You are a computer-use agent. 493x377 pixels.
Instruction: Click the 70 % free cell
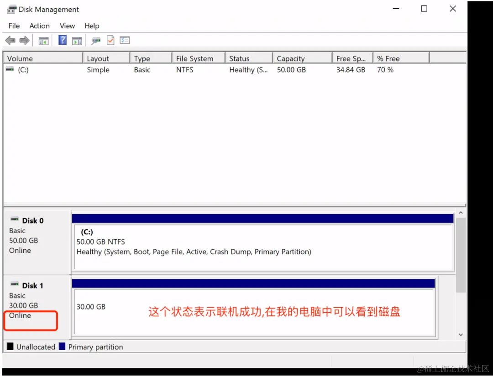pos(385,70)
